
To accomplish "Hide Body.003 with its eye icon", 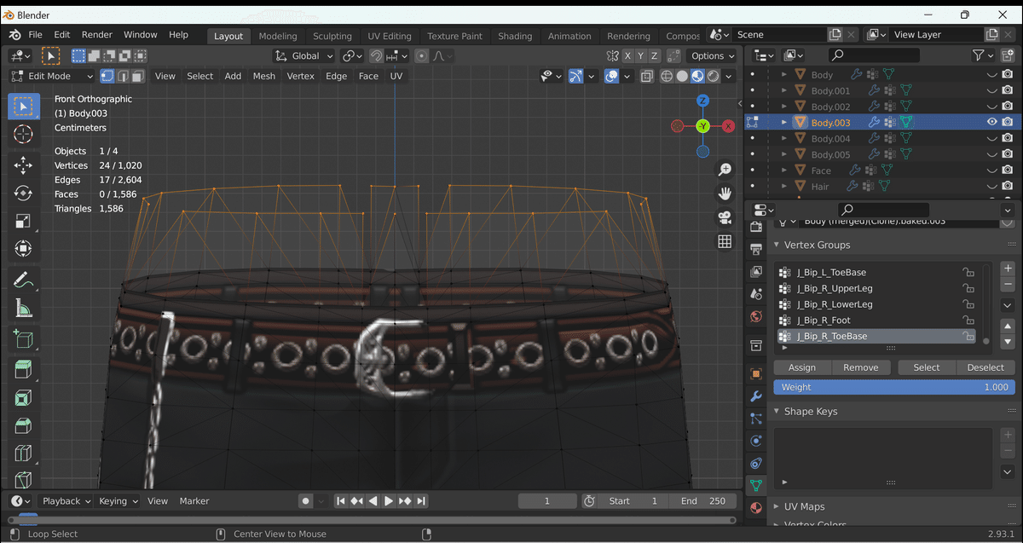I will coord(991,122).
